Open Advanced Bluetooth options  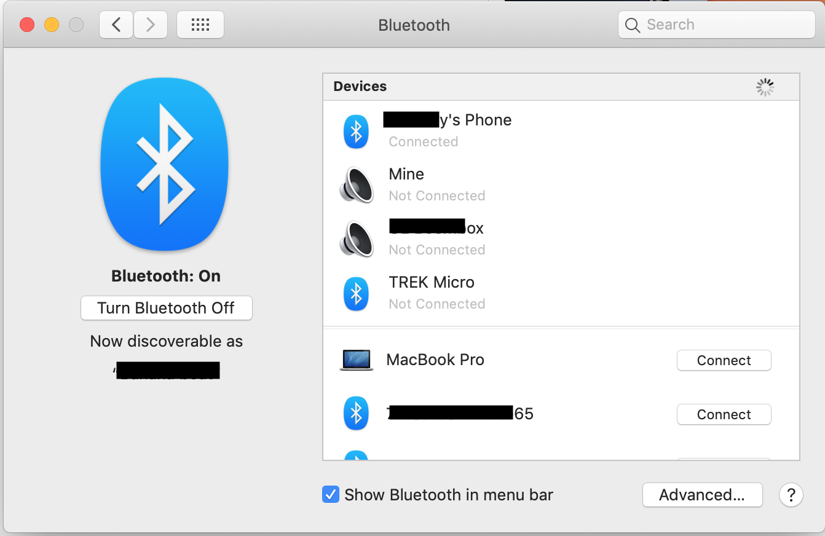(702, 495)
